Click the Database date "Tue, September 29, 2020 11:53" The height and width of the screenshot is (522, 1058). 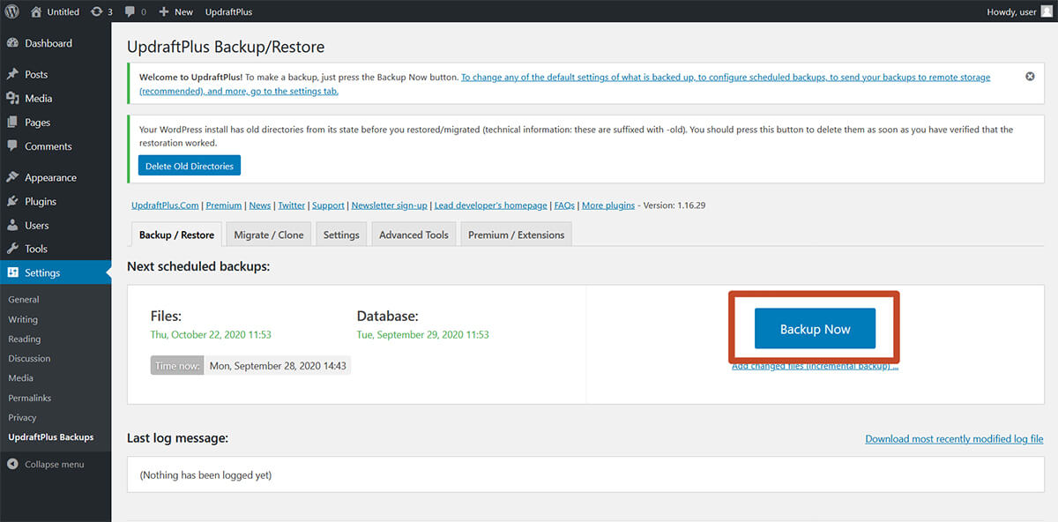coord(422,335)
